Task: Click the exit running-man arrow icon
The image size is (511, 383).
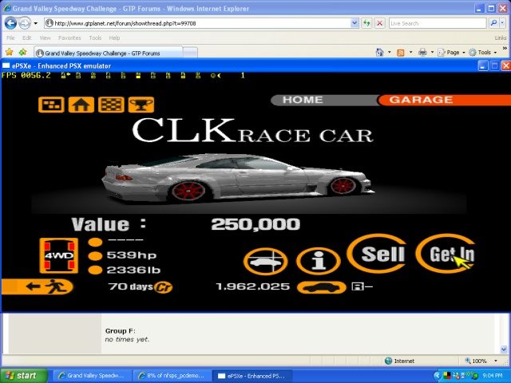Action: tap(38, 286)
